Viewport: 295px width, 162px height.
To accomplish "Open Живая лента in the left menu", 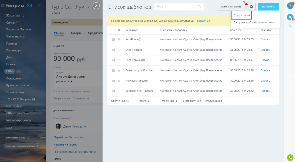I will 15,16.
